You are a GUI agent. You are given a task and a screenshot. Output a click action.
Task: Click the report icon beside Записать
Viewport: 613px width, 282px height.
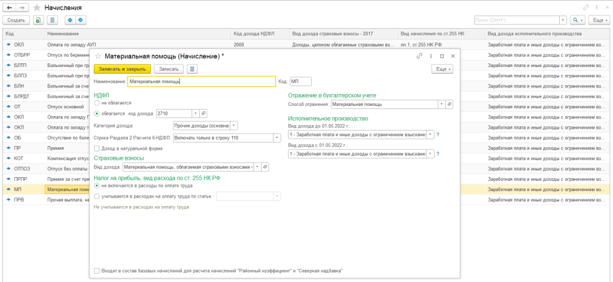click(x=192, y=69)
